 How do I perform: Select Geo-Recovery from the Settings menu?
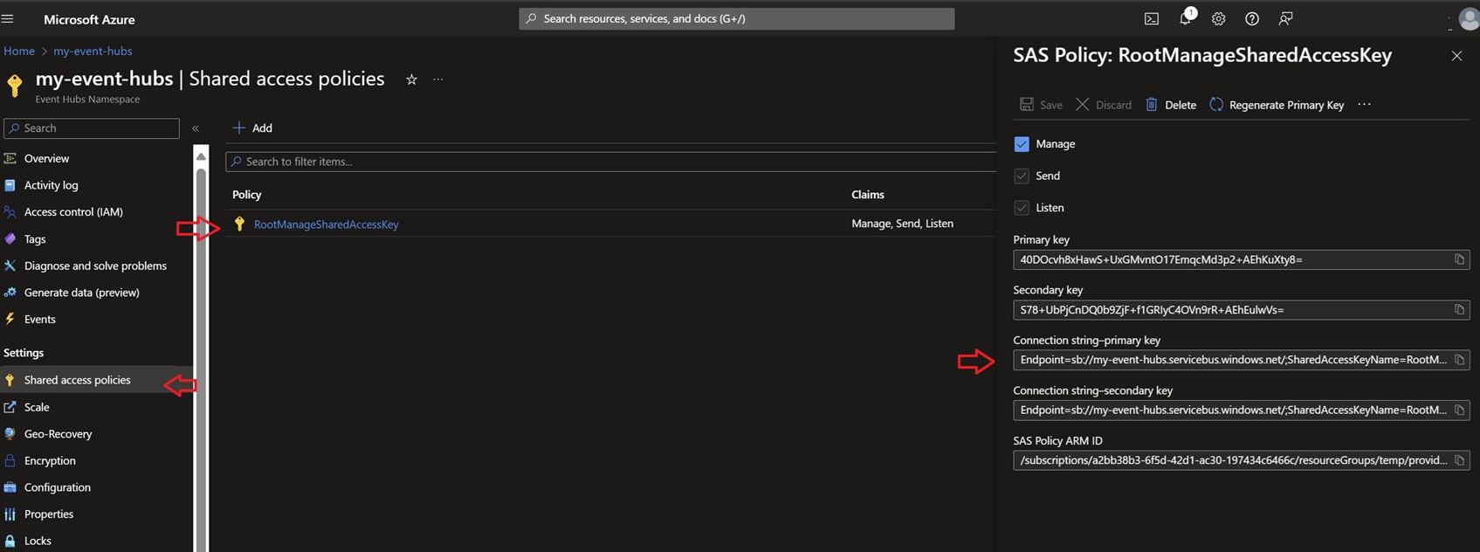(x=58, y=434)
